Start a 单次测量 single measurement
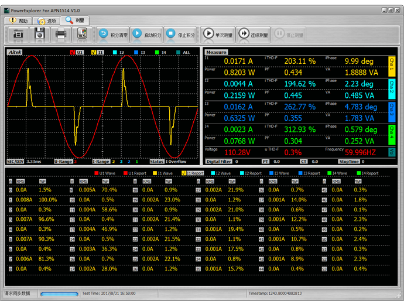Screen dimensions: 404x304 coord(218,35)
